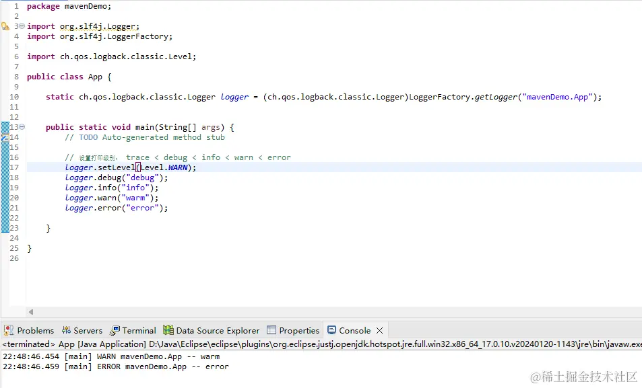Click the Problems tab icon
The height and width of the screenshot is (388, 642).
click(x=9, y=330)
